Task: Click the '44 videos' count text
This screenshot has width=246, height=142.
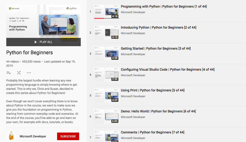Action: click(12, 62)
